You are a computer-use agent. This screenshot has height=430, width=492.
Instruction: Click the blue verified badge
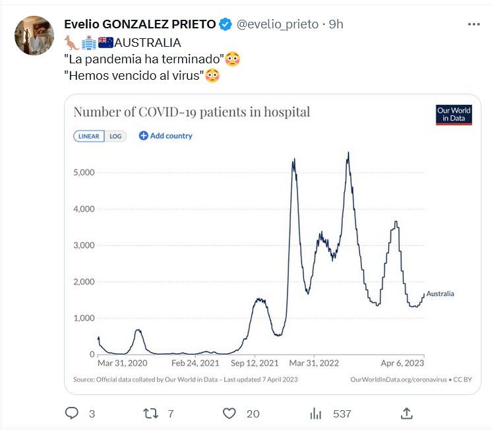pyautogui.click(x=226, y=24)
